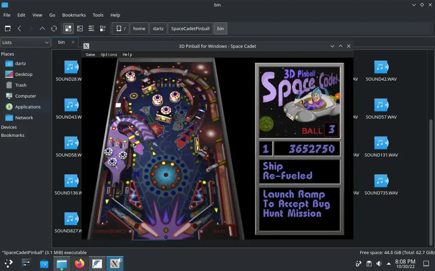This screenshot has width=435, height=271.
Task: Click the Ship Re-Fueled message panel
Action: pyautogui.click(x=299, y=171)
